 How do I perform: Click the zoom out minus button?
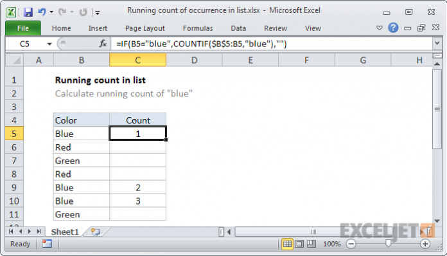351,244
